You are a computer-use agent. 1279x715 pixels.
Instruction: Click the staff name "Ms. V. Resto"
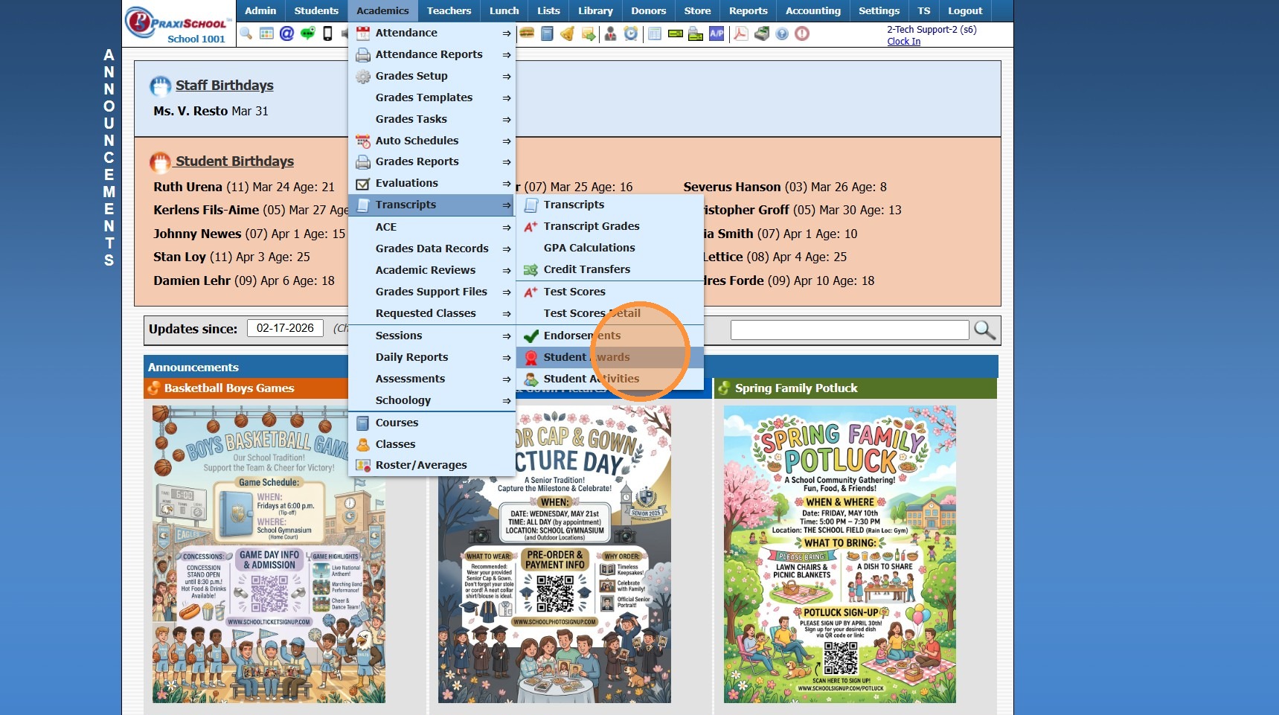coord(190,111)
